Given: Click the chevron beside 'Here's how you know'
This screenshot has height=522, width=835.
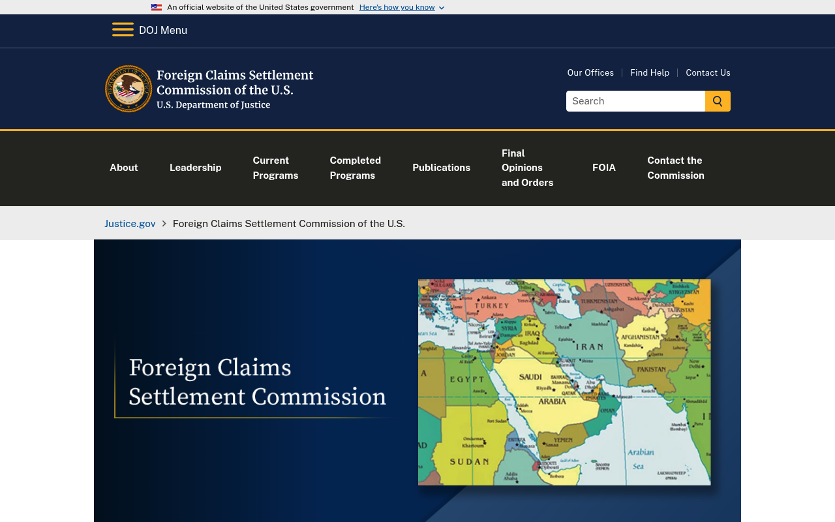Looking at the screenshot, I should 442,8.
